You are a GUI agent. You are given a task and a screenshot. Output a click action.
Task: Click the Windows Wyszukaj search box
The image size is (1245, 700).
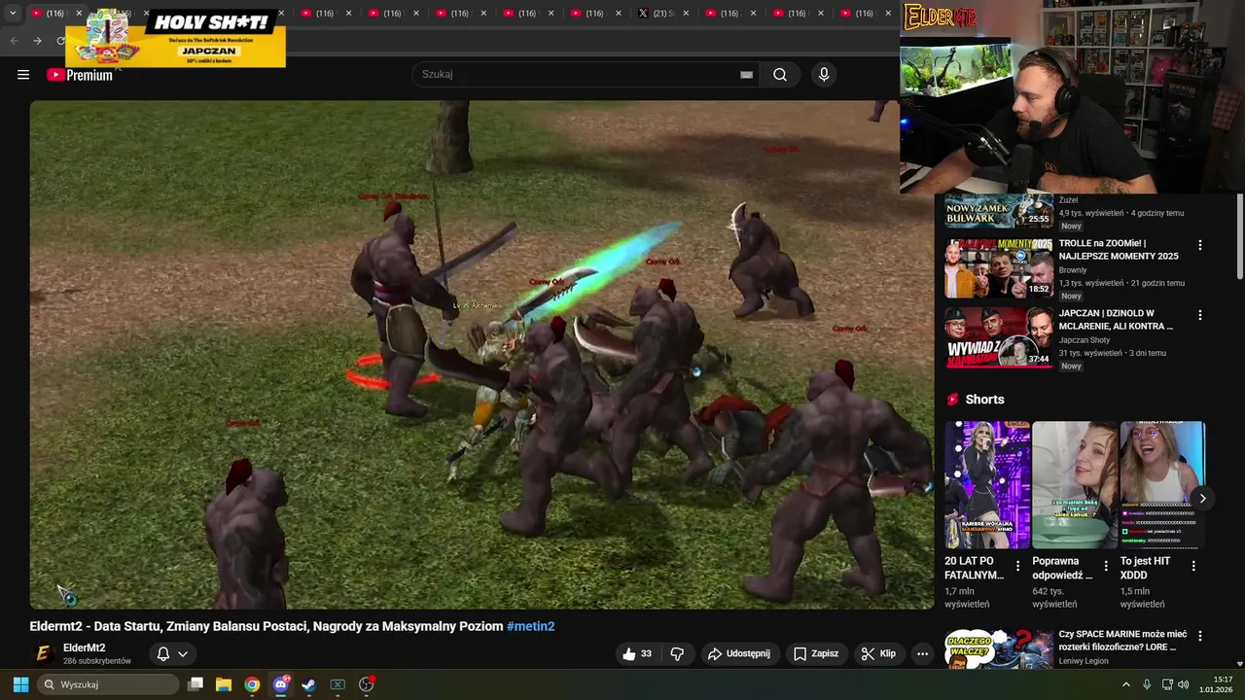[x=108, y=684]
